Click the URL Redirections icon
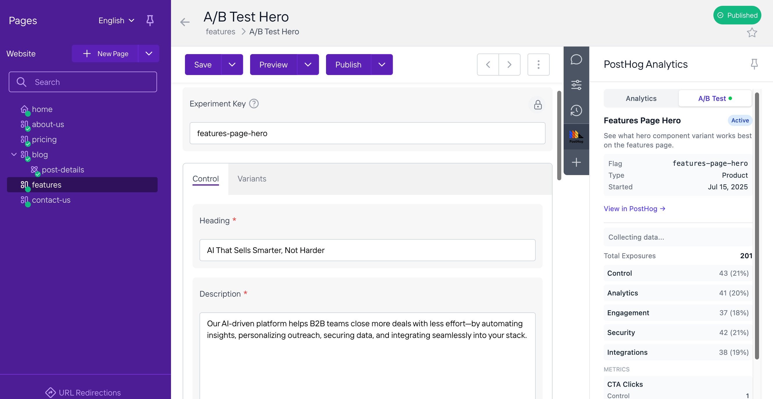 50,392
